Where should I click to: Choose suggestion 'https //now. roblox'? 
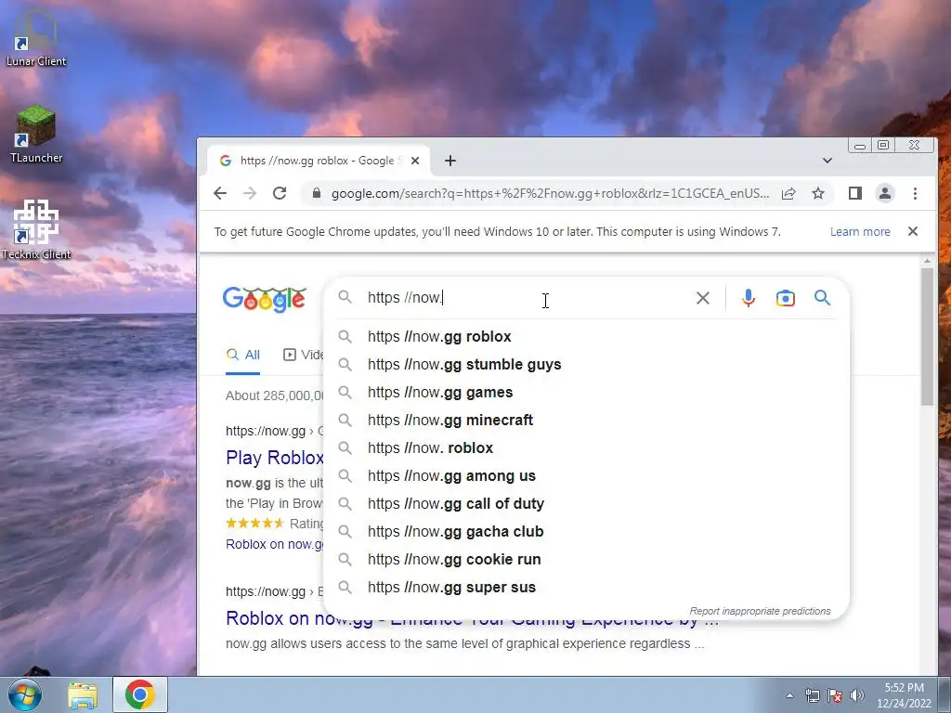point(587,448)
